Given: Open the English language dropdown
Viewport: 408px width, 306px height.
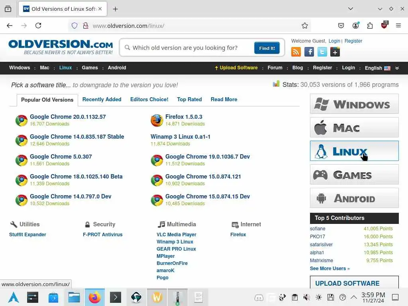Looking at the screenshot, I should 378,68.
